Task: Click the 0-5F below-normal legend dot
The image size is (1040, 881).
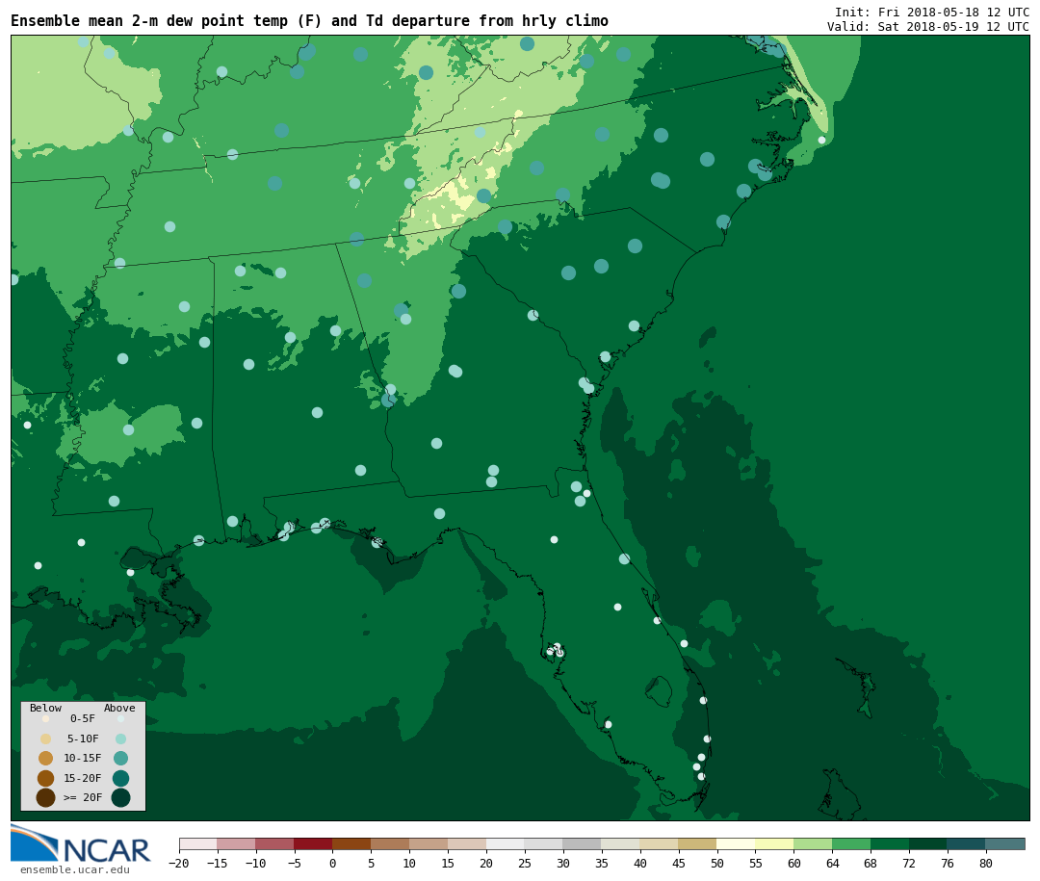Action: coord(46,718)
